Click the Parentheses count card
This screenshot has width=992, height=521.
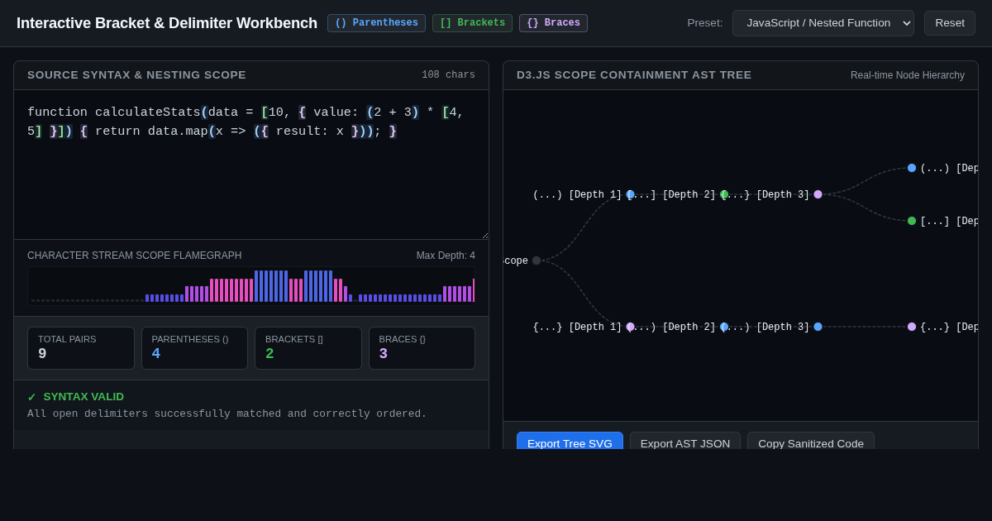[x=194, y=348]
